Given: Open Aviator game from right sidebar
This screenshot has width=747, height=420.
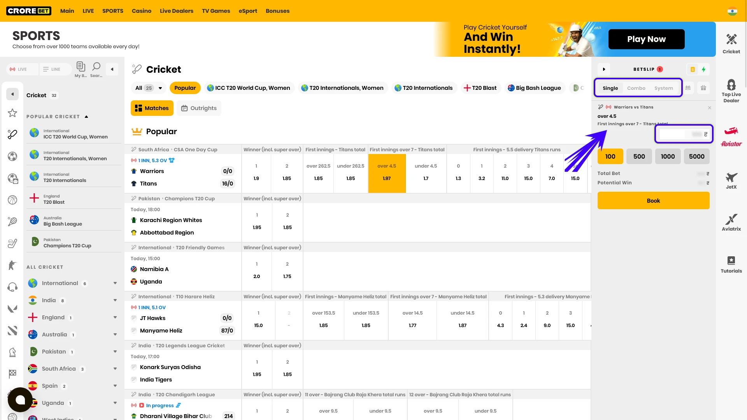Looking at the screenshot, I should [731, 136].
